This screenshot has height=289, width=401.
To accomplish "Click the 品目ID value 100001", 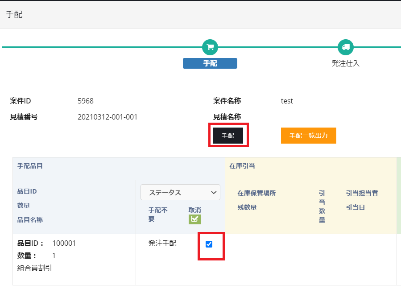I will [64, 243].
